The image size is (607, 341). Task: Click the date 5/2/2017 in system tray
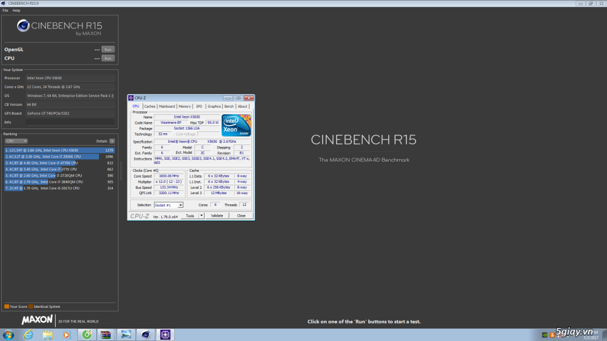tap(591, 338)
